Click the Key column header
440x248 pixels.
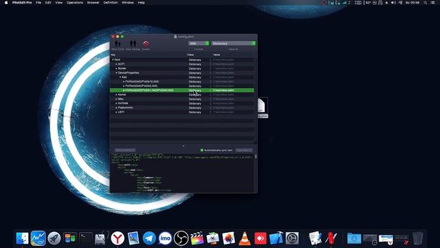(x=113, y=55)
